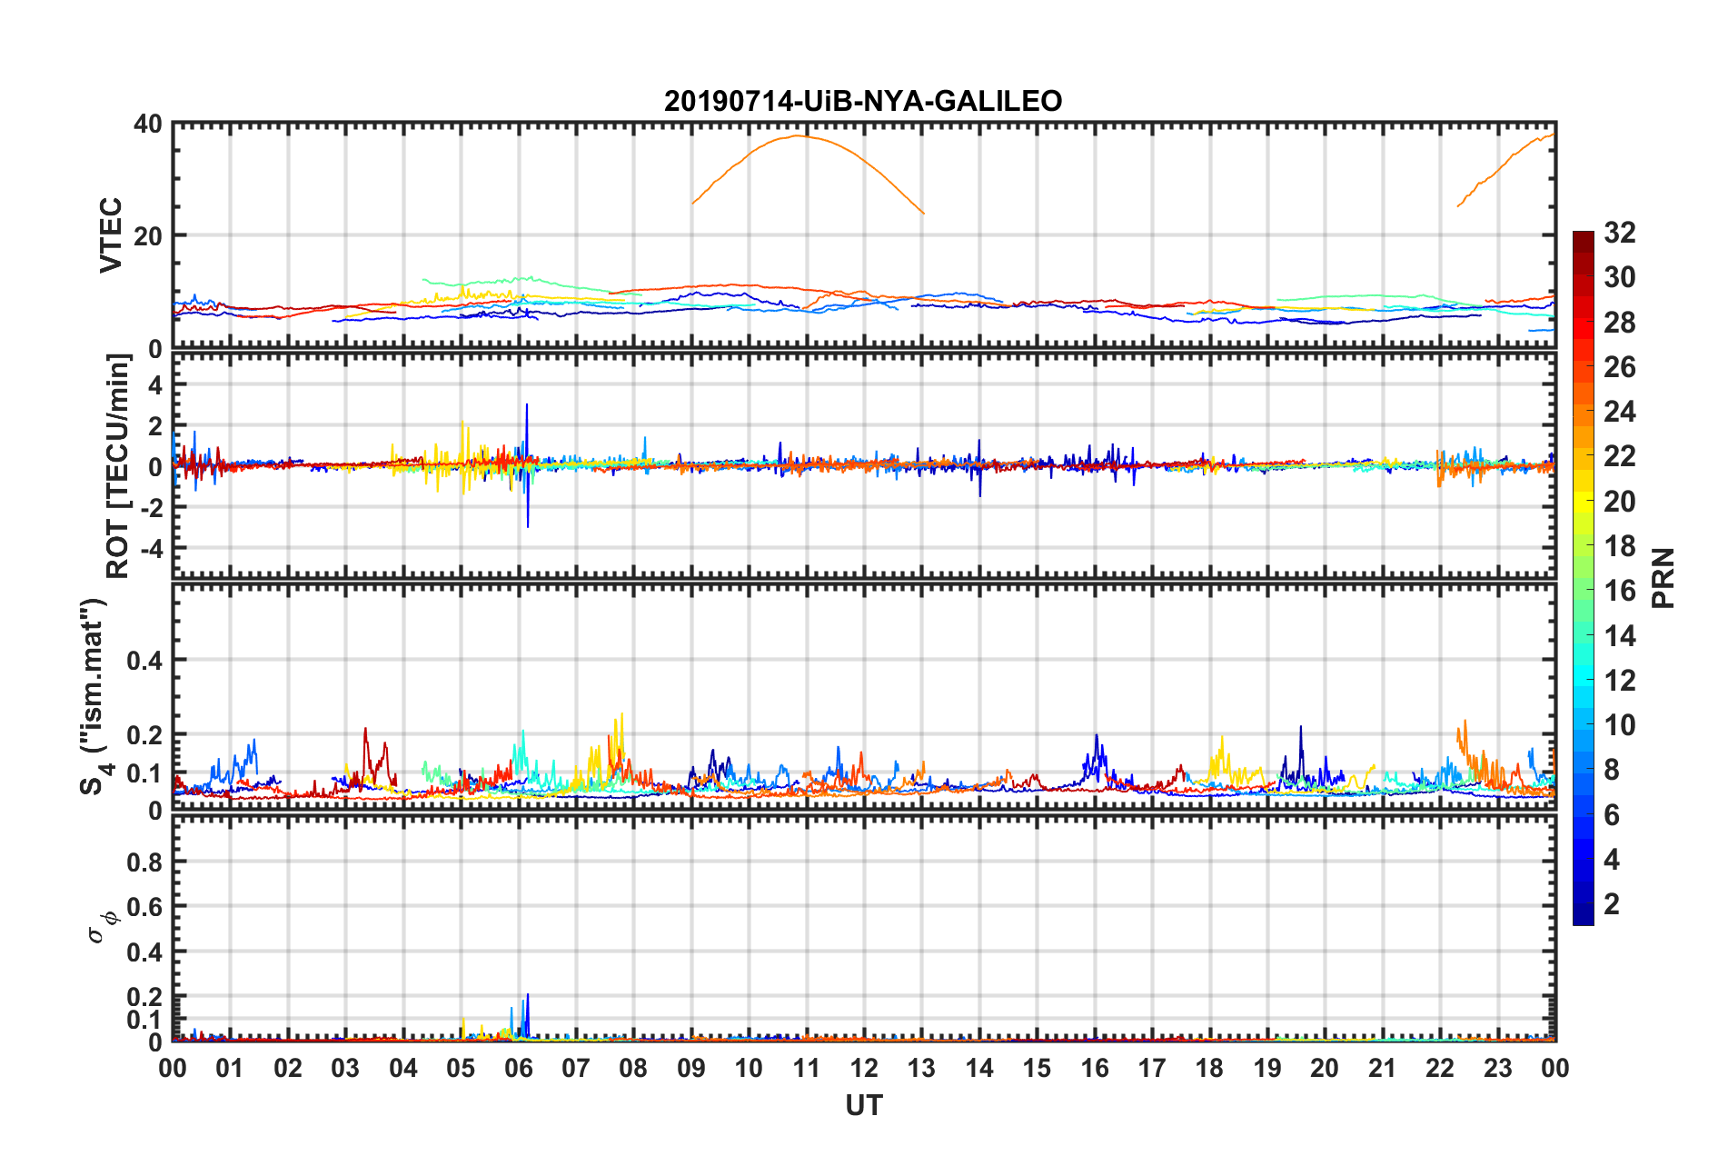Click the S4 ("ism.mat") axis label
Screen dimensions: 1728x1156
tap(94, 696)
